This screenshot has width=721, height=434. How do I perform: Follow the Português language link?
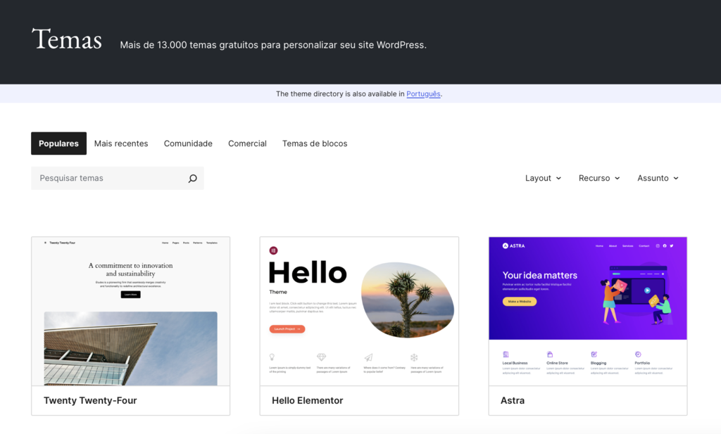coord(423,94)
